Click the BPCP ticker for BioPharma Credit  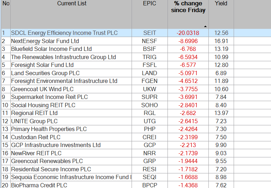pos(149,185)
